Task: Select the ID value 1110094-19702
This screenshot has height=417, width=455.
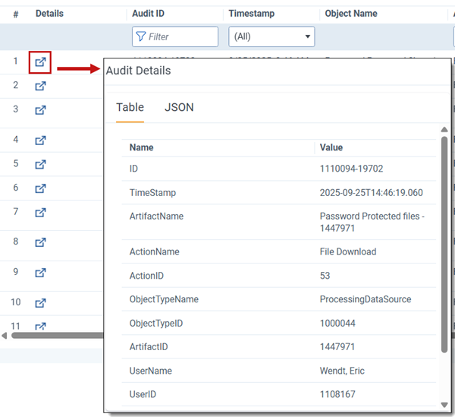Action: [x=351, y=169]
